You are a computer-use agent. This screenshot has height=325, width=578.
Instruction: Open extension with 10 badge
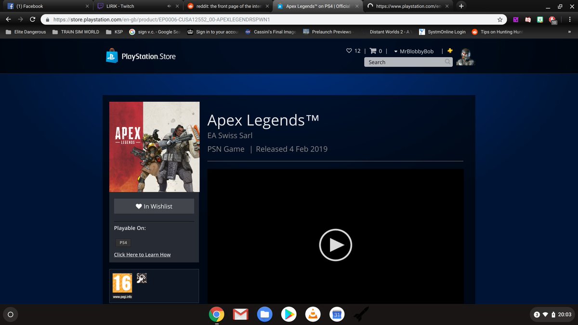[553, 20]
